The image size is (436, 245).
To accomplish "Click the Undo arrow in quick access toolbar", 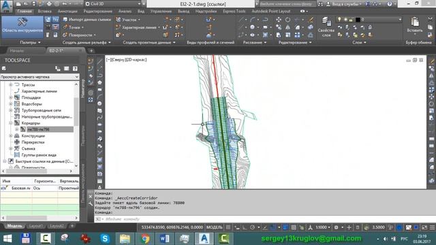I will pyautogui.click(x=64, y=4).
